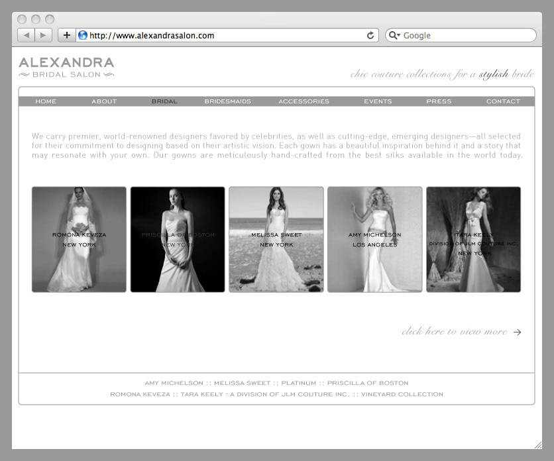Follow the PLATINUM footer link
Screen dimensions: 554x461
299,383
